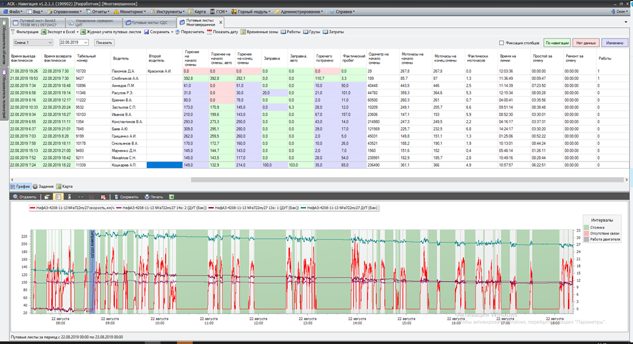The height and width of the screenshot is (344, 633).
Task: Switch to the Путевые листы: СДС tab
Action: pos(148,22)
